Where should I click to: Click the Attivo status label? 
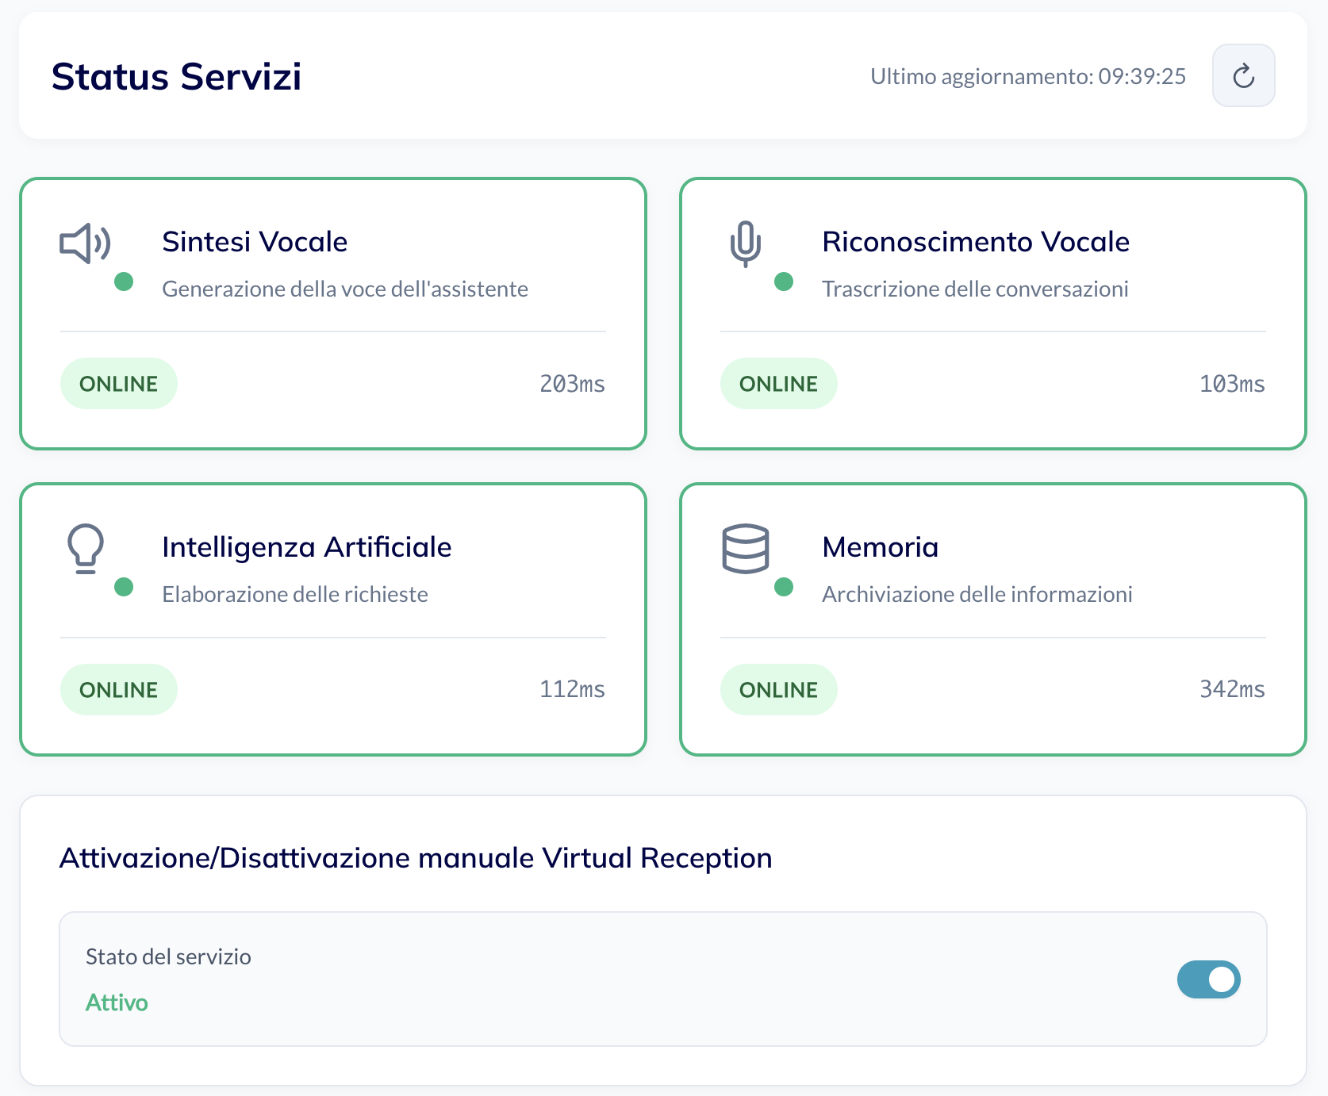click(116, 1002)
